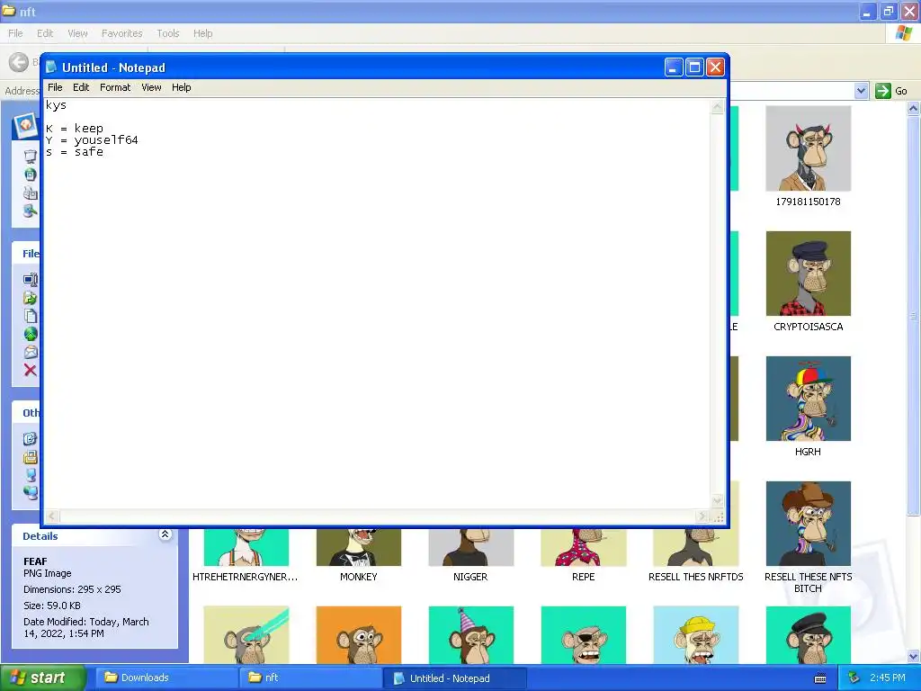Click the yellow folder icon under Other Places

[x=31, y=457]
